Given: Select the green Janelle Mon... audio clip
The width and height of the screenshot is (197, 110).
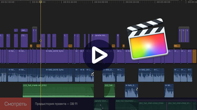Looking at the screenshot, I should 101,105.
